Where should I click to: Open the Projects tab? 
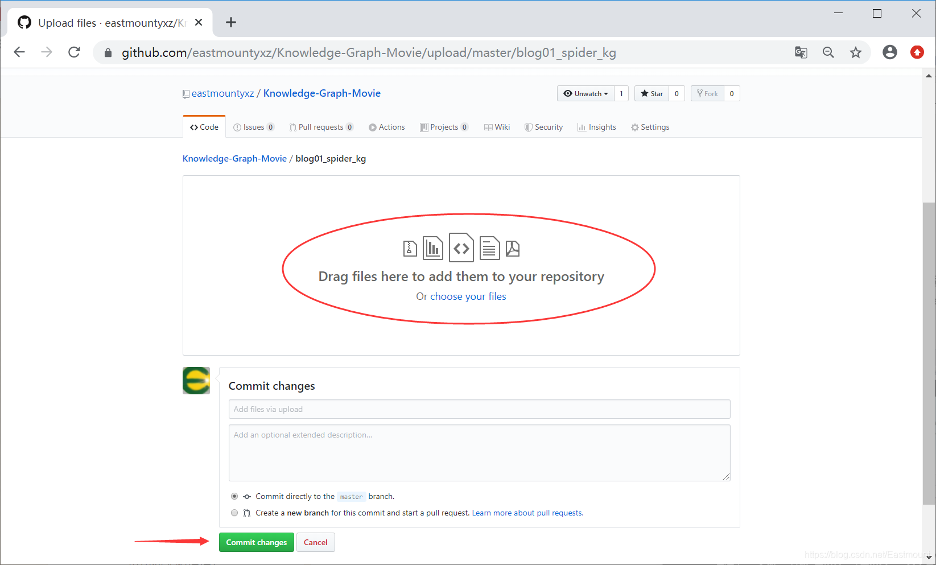(444, 127)
